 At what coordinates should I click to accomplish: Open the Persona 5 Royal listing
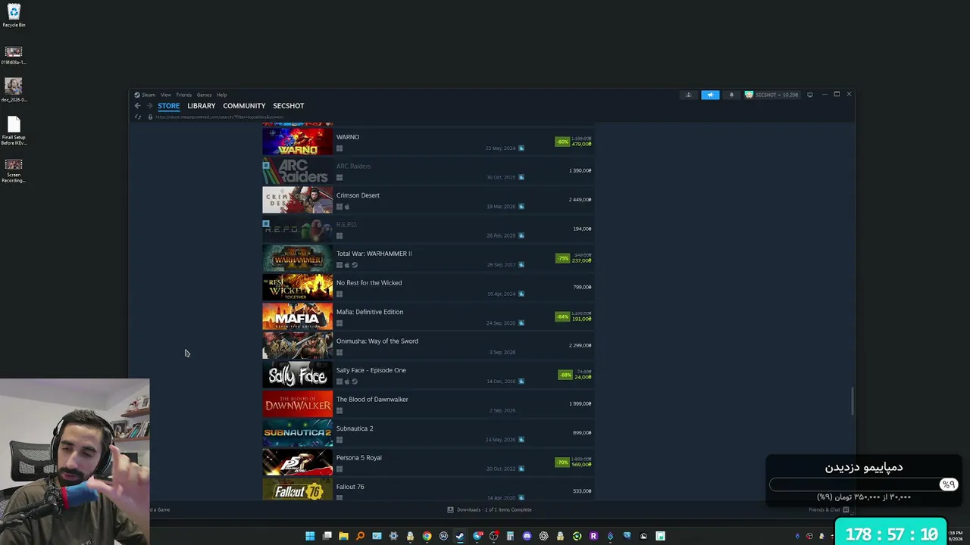427,462
